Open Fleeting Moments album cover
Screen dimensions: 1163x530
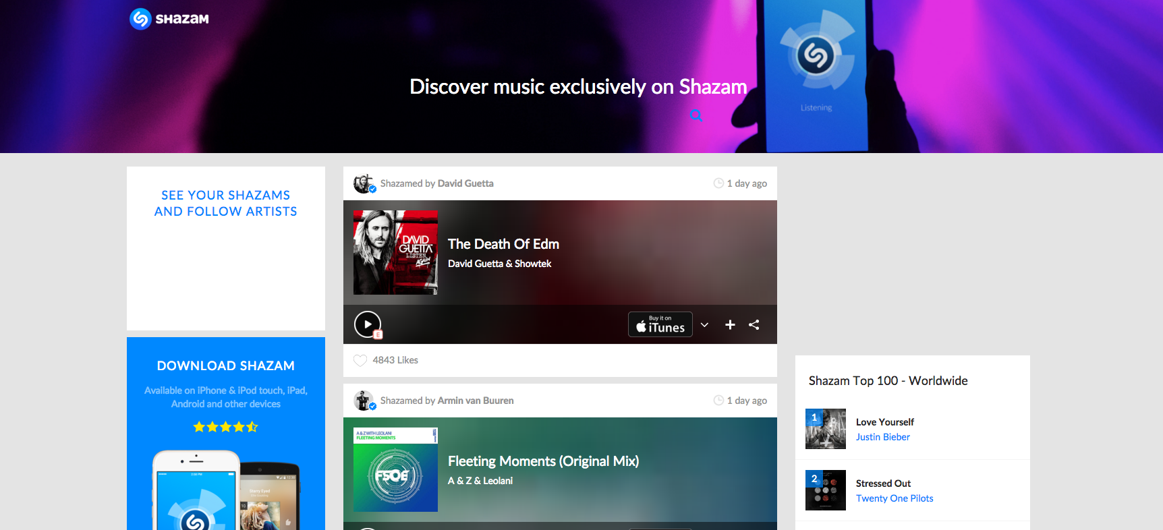coord(395,469)
